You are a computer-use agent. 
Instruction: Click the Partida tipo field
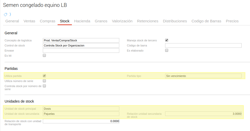[203, 76]
